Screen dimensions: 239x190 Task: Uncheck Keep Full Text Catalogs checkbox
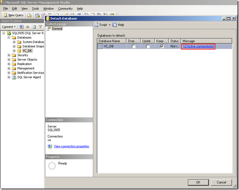click(x=162, y=46)
